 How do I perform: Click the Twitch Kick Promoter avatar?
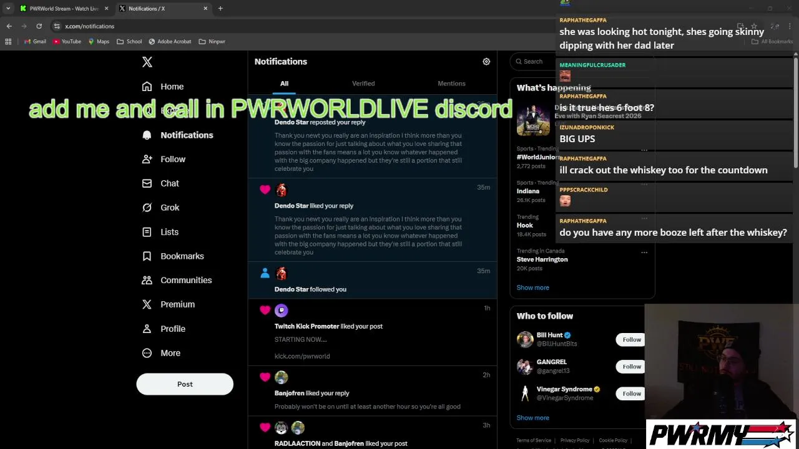[282, 311]
